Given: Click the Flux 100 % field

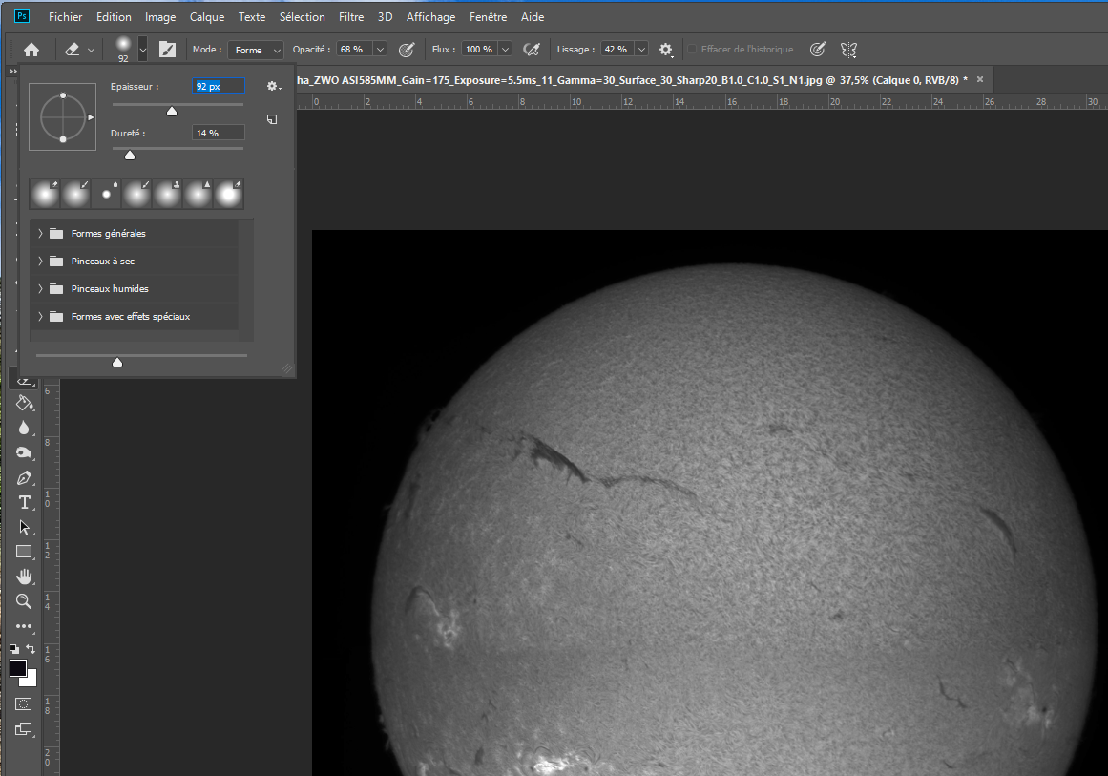Looking at the screenshot, I should click(480, 50).
